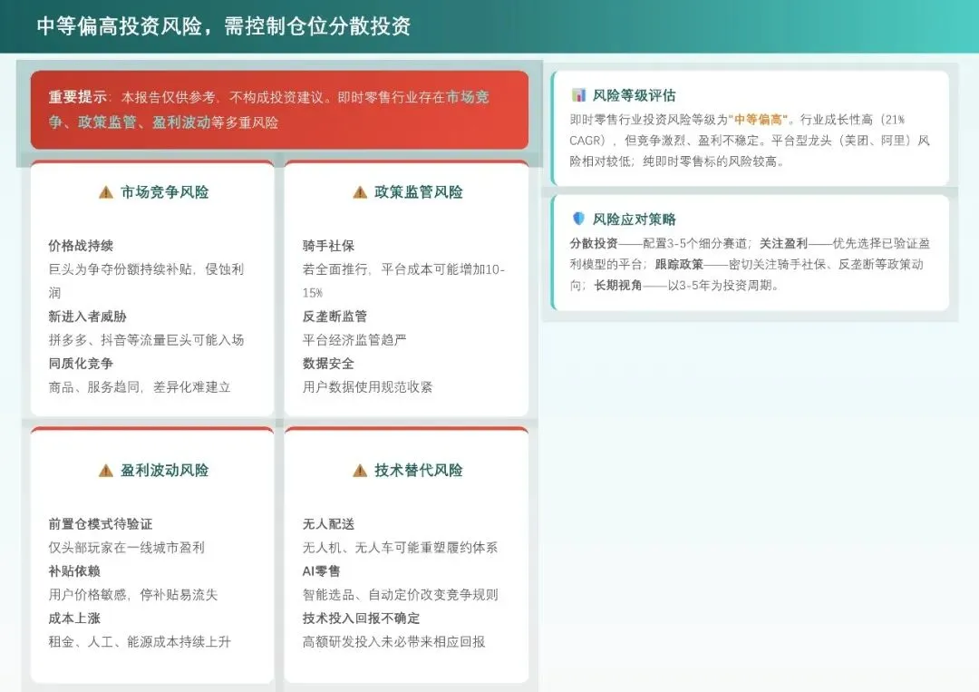Click the 同质化竞争 subheading
This screenshot has height=692, width=979.
click(x=82, y=364)
